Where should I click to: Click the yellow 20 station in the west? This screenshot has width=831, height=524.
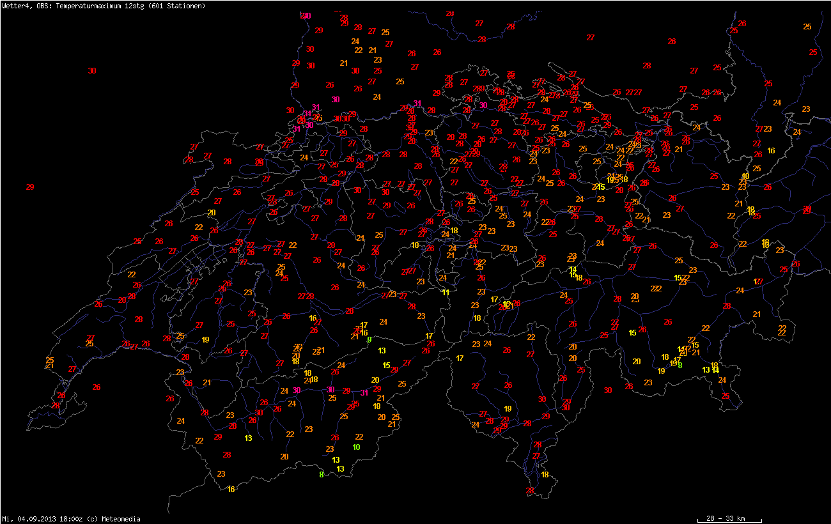[212, 213]
